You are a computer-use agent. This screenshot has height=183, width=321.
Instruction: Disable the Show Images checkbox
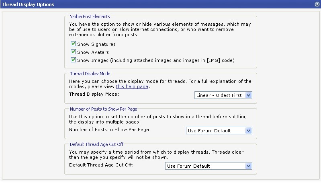73,60
